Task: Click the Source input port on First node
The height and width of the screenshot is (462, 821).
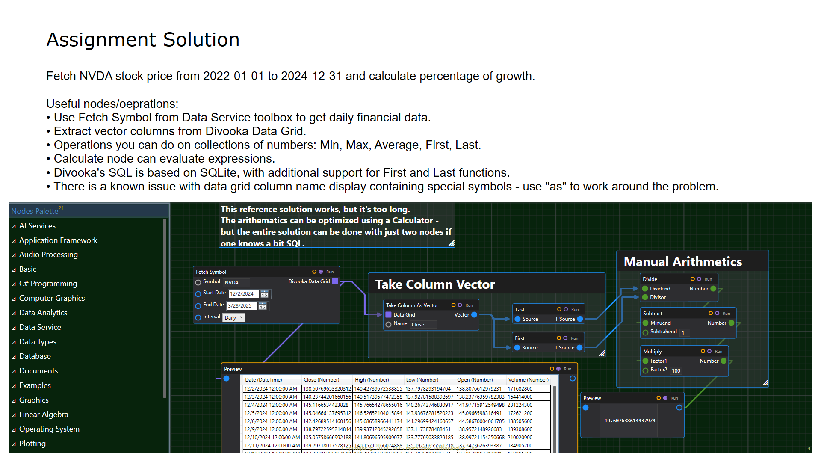Action: tap(517, 348)
